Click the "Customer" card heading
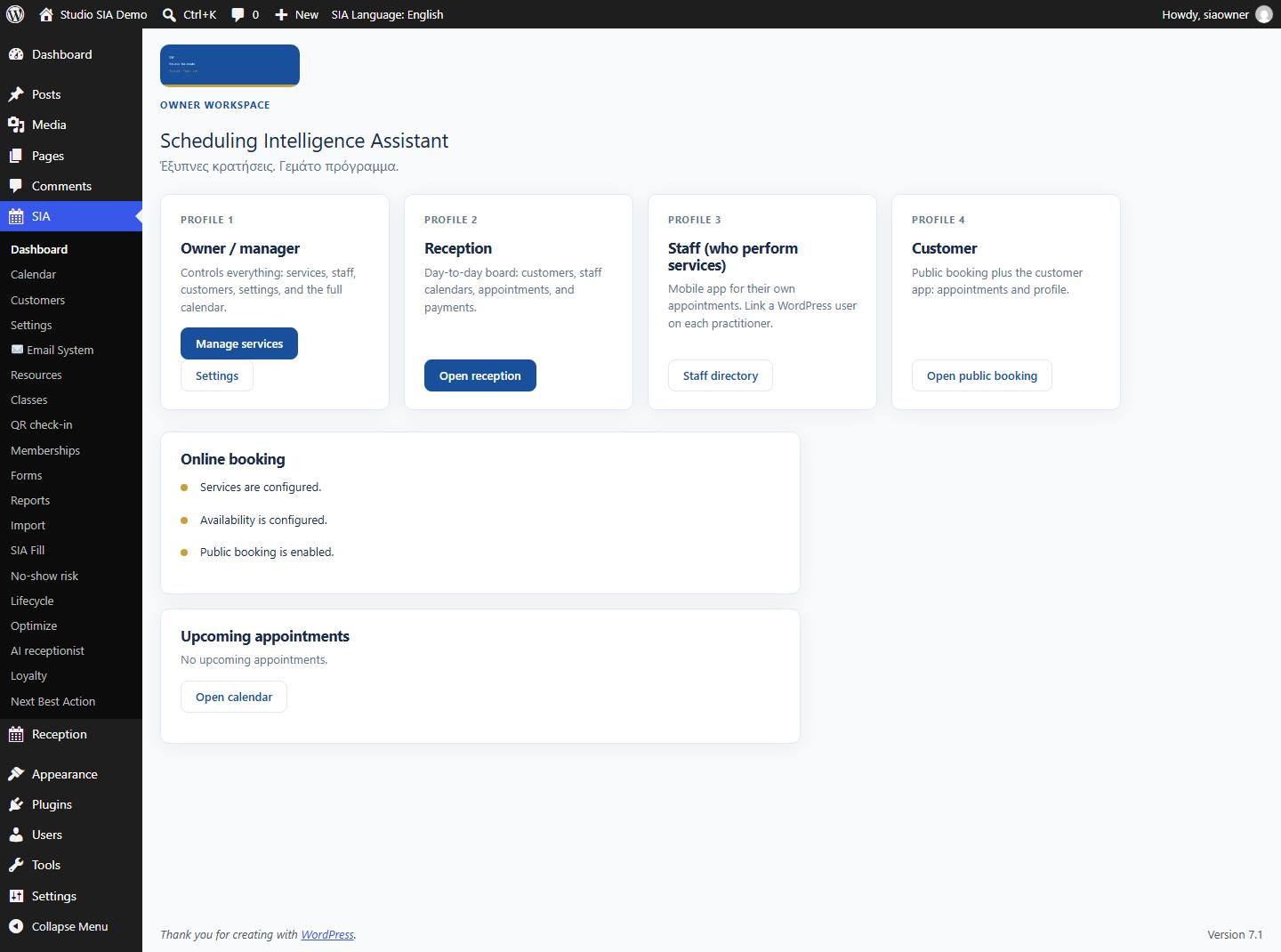 pos(945,248)
